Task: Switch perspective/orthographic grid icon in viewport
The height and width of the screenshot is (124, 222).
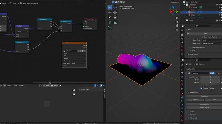Action: (177, 30)
